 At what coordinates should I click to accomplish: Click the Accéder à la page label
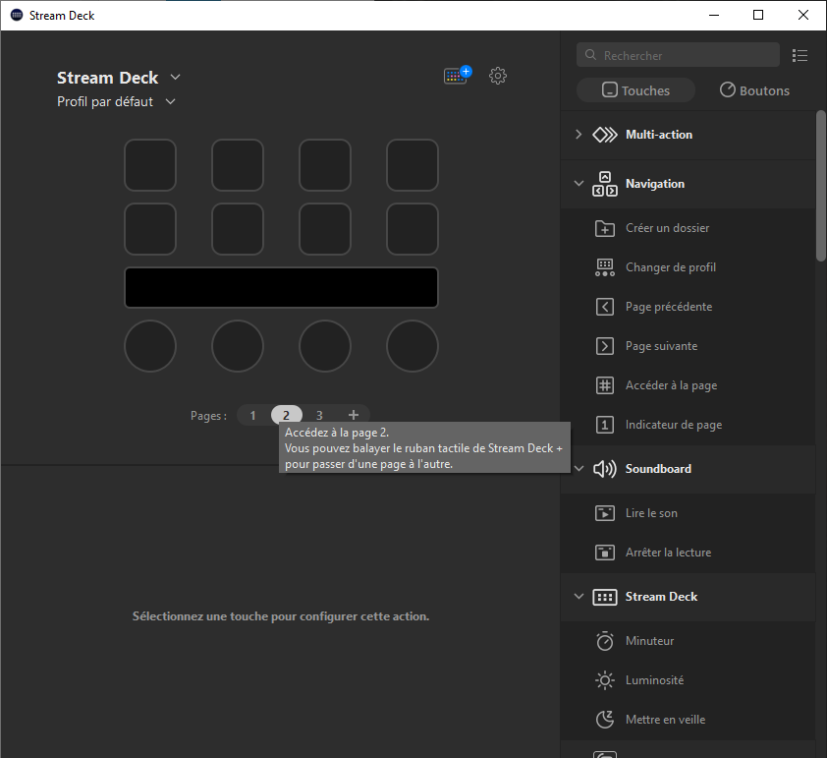(671, 385)
